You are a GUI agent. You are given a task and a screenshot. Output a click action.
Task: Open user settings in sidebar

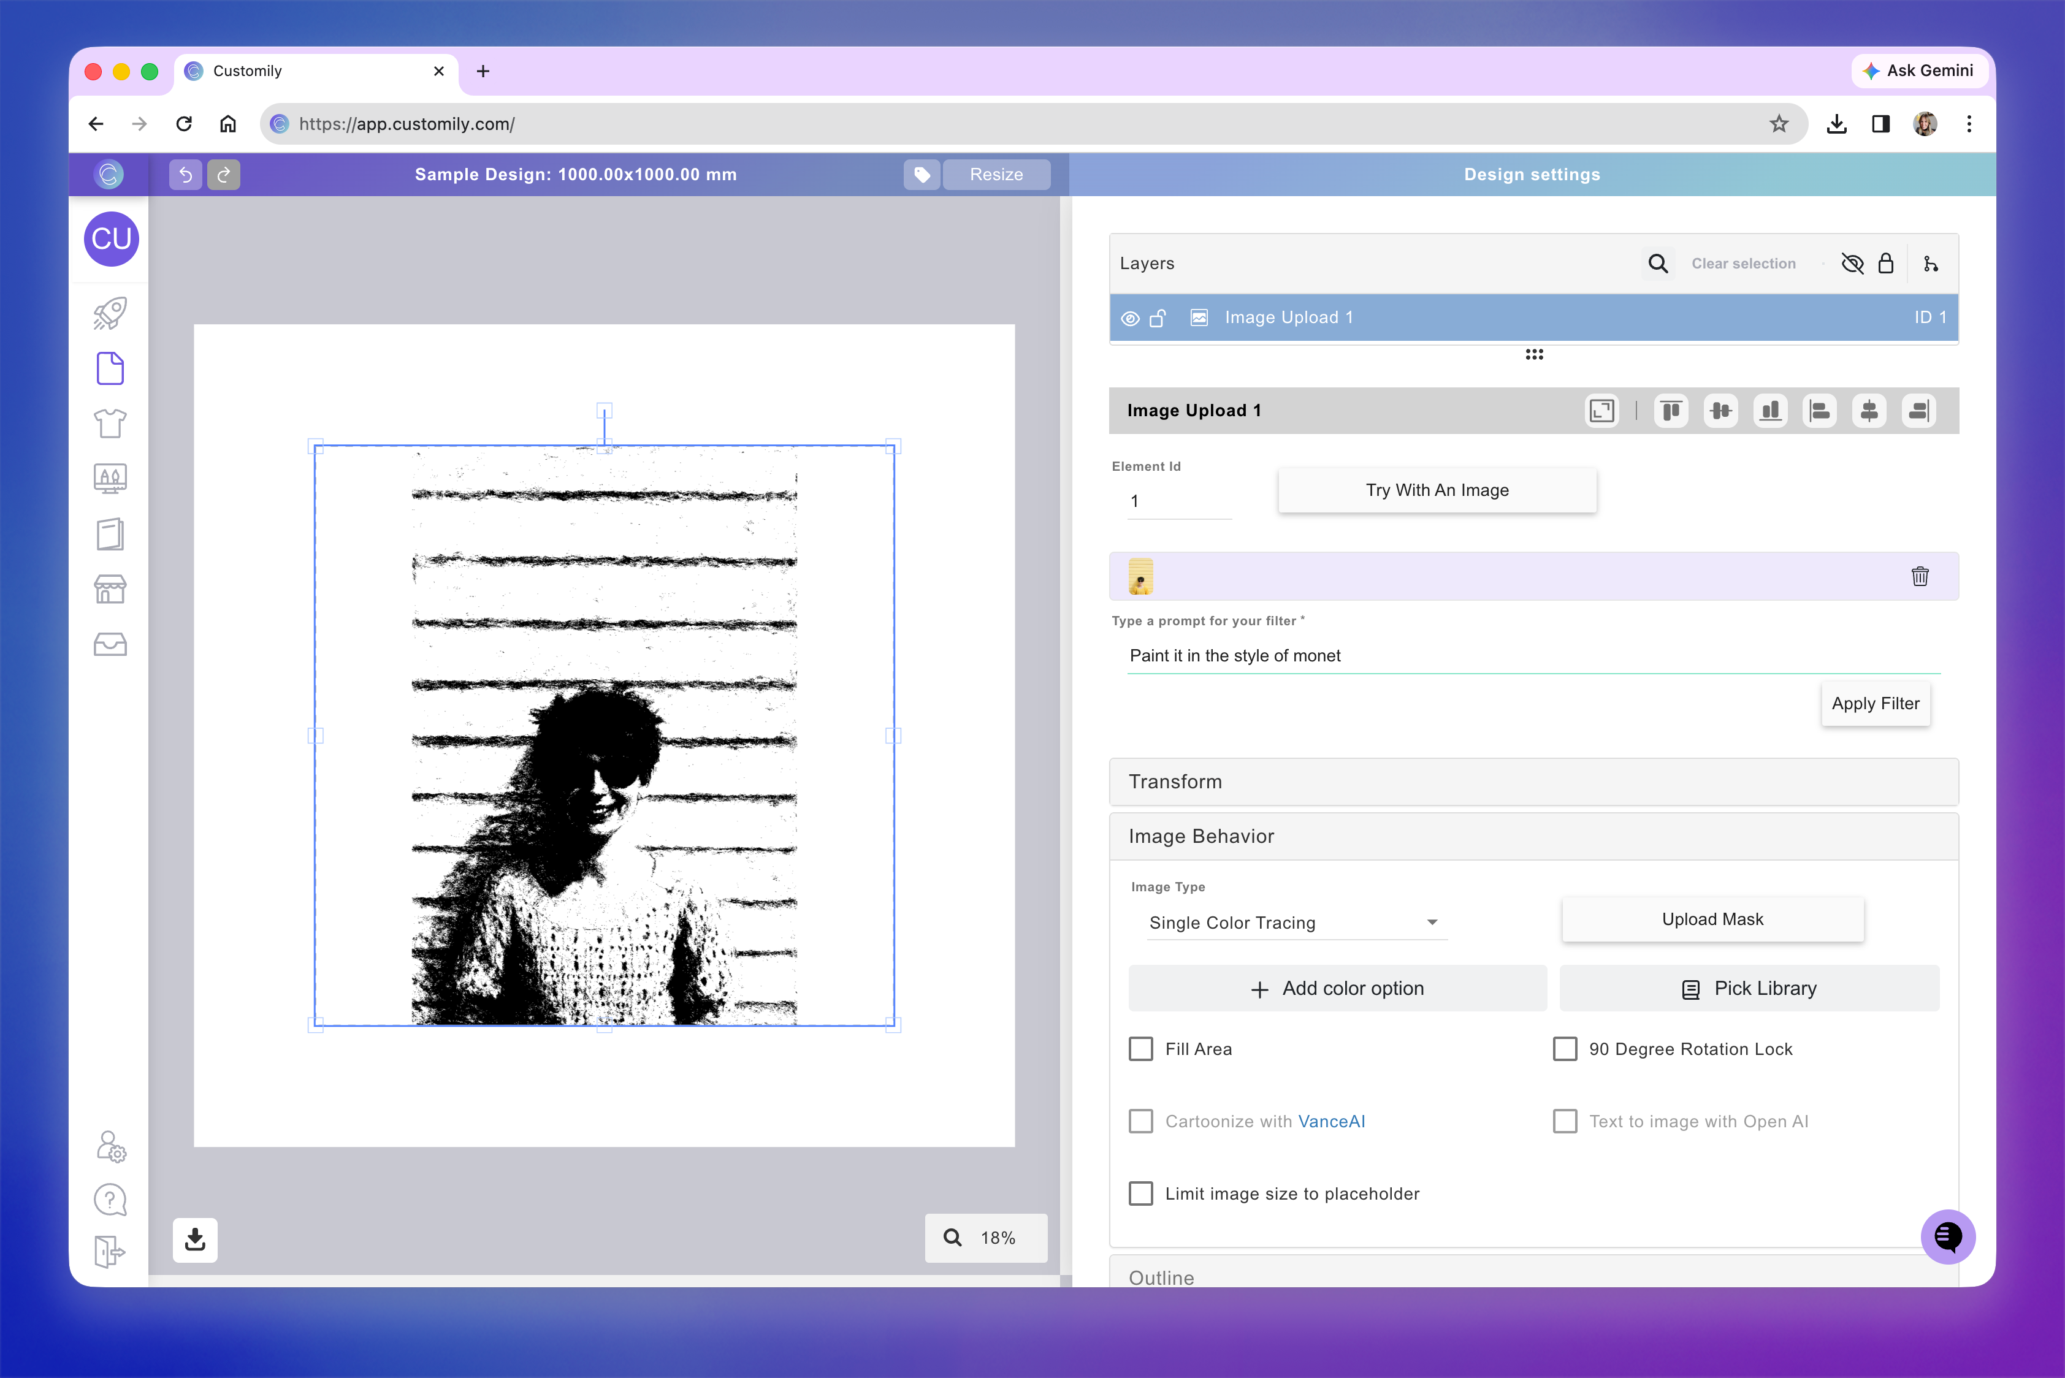click(111, 1146)
